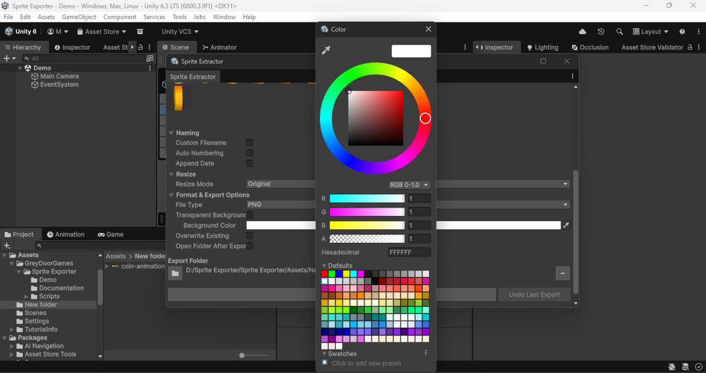Switch to the Occlusion tab
Image resolution: width=706 pixels, height=373 pixels.
click(590, 47)
